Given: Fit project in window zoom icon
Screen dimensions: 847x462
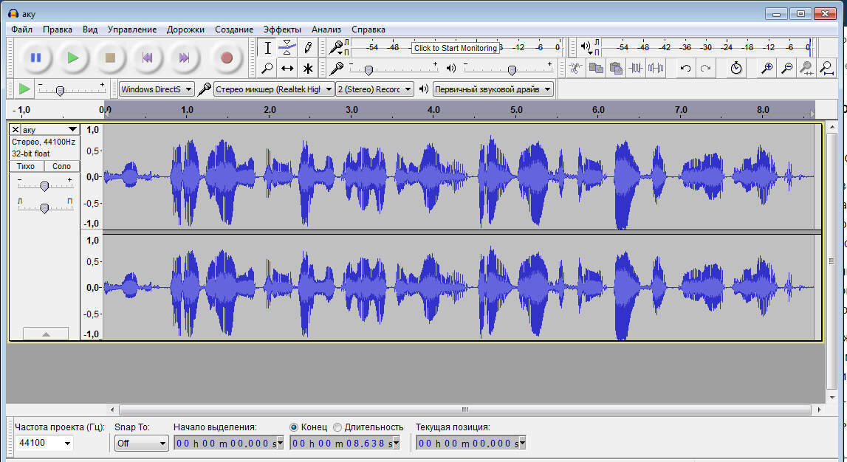Looking at the screenshot, I should [x=826, y=68].
